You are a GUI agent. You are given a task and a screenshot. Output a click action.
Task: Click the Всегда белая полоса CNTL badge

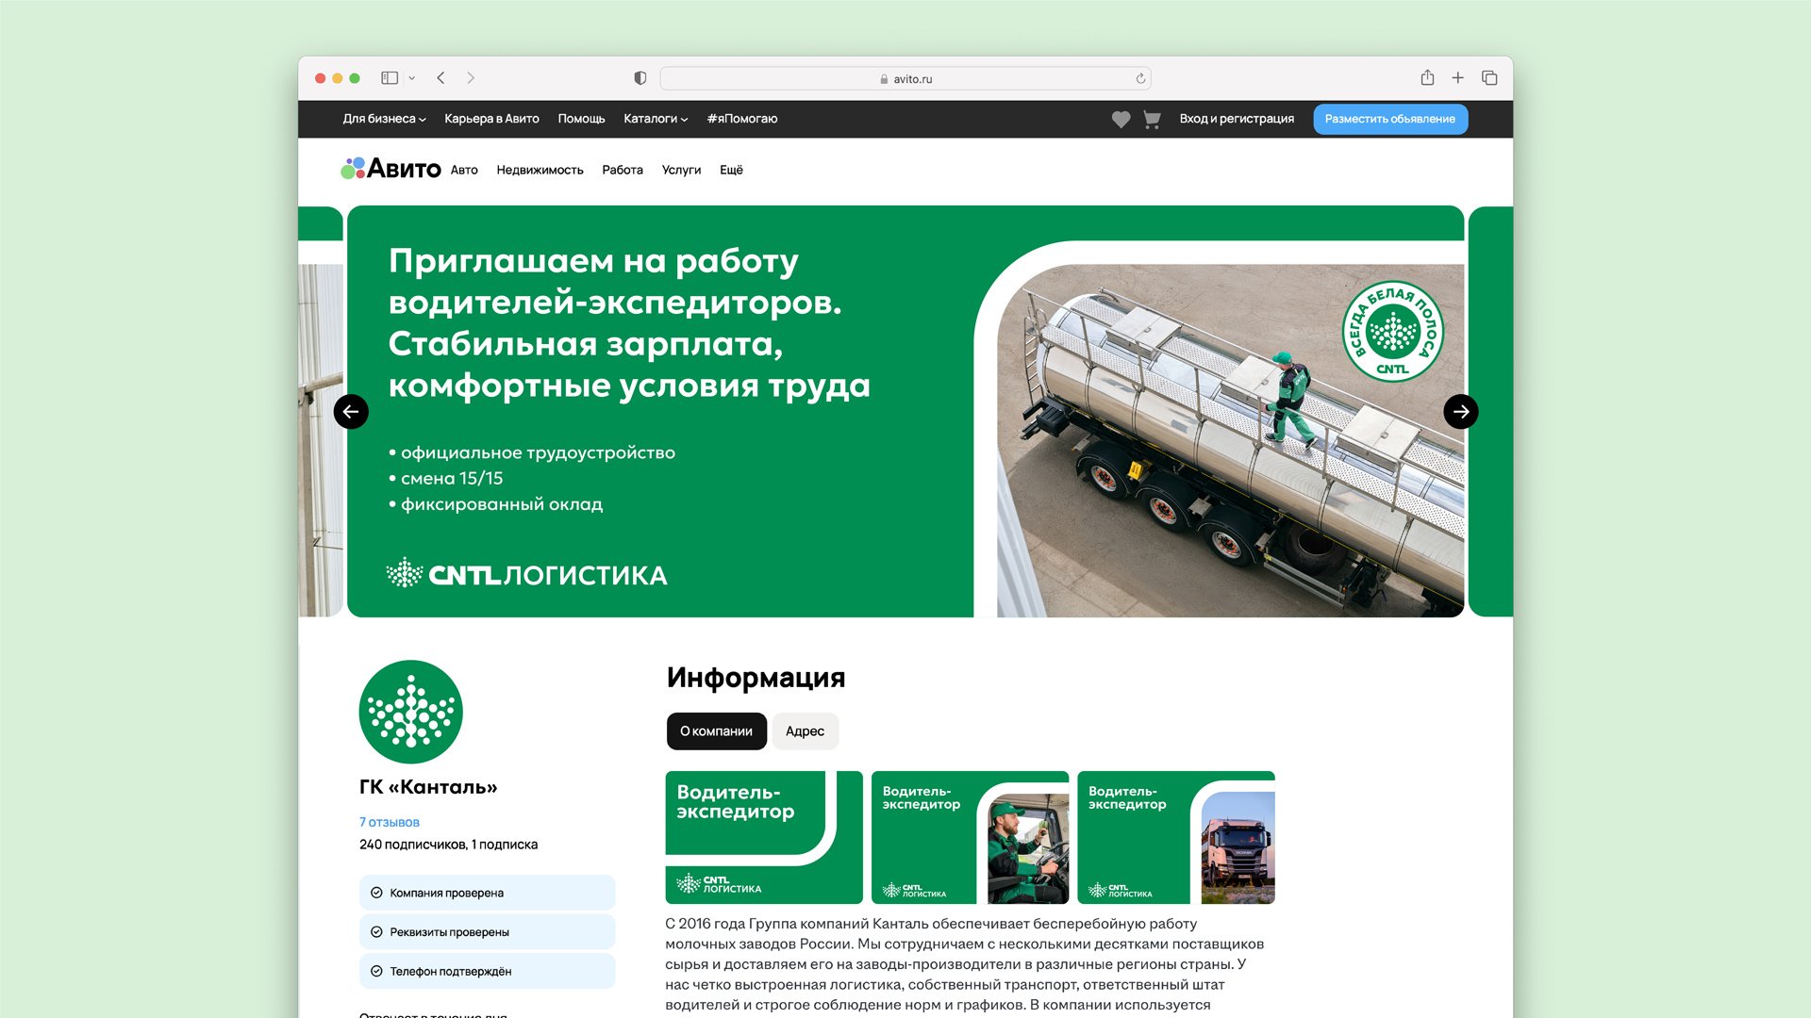(x=1392, y=332)
